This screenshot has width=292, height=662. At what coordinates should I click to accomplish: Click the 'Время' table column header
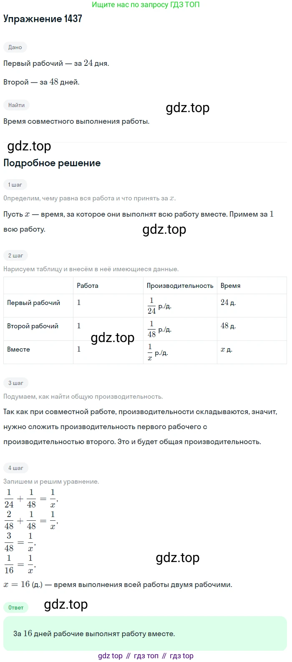coord(230,286)
